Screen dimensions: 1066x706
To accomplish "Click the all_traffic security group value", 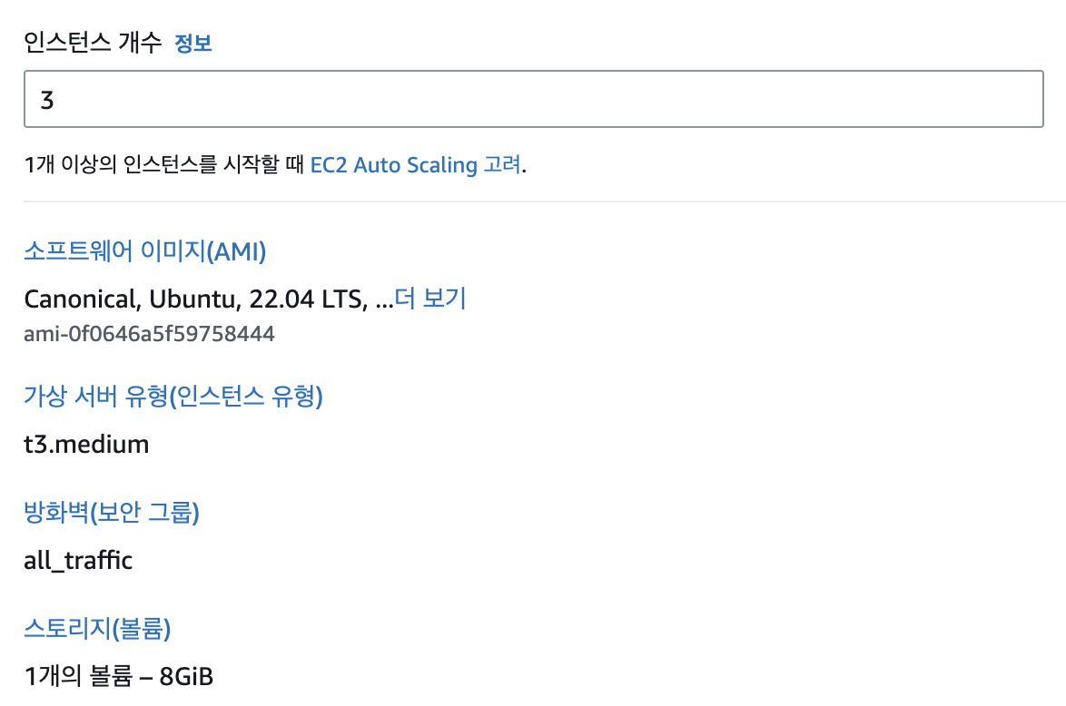I will 78,561.
